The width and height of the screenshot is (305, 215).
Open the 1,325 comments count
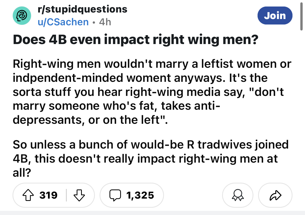pos(140,195)
